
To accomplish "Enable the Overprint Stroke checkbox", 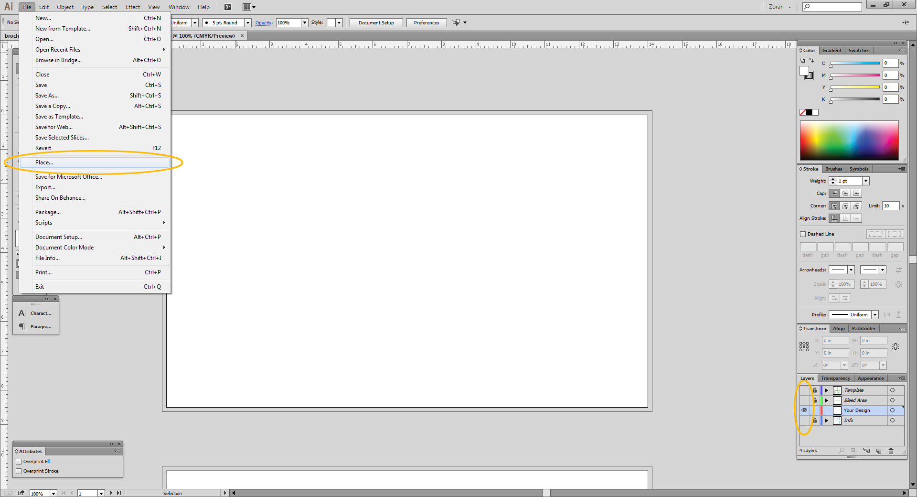I will [x=19, y=471].
